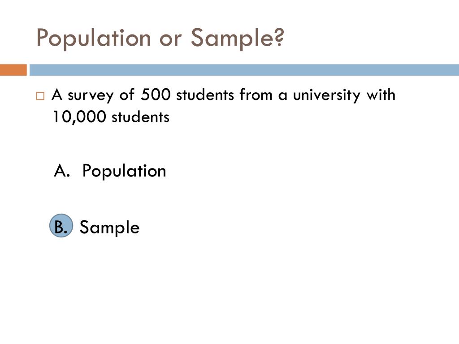
Task: Pick the Sample answer choice text
Action: tap(109, 228)
